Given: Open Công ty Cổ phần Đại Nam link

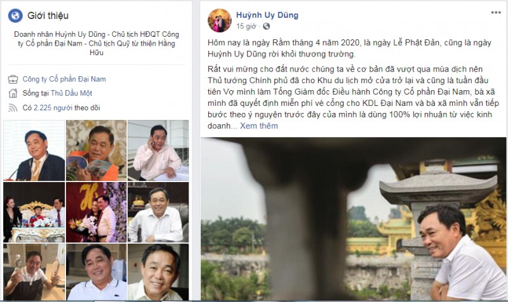Looking at the screenshot, I should (x=64, y=79).
